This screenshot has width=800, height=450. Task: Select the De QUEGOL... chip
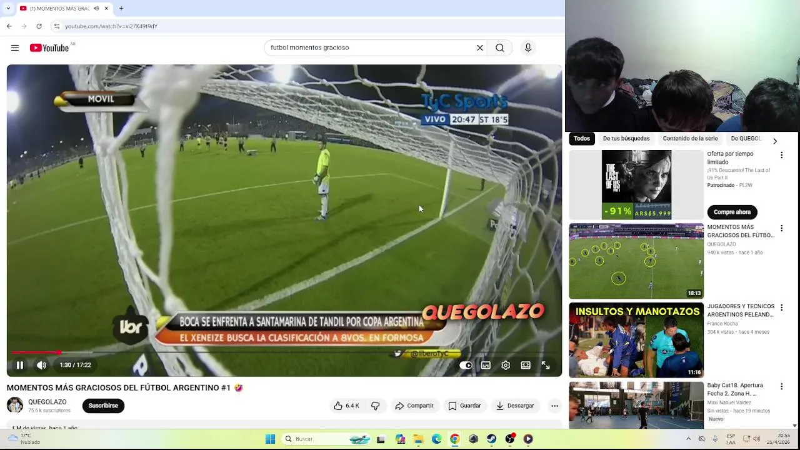(x=746, y=139)
